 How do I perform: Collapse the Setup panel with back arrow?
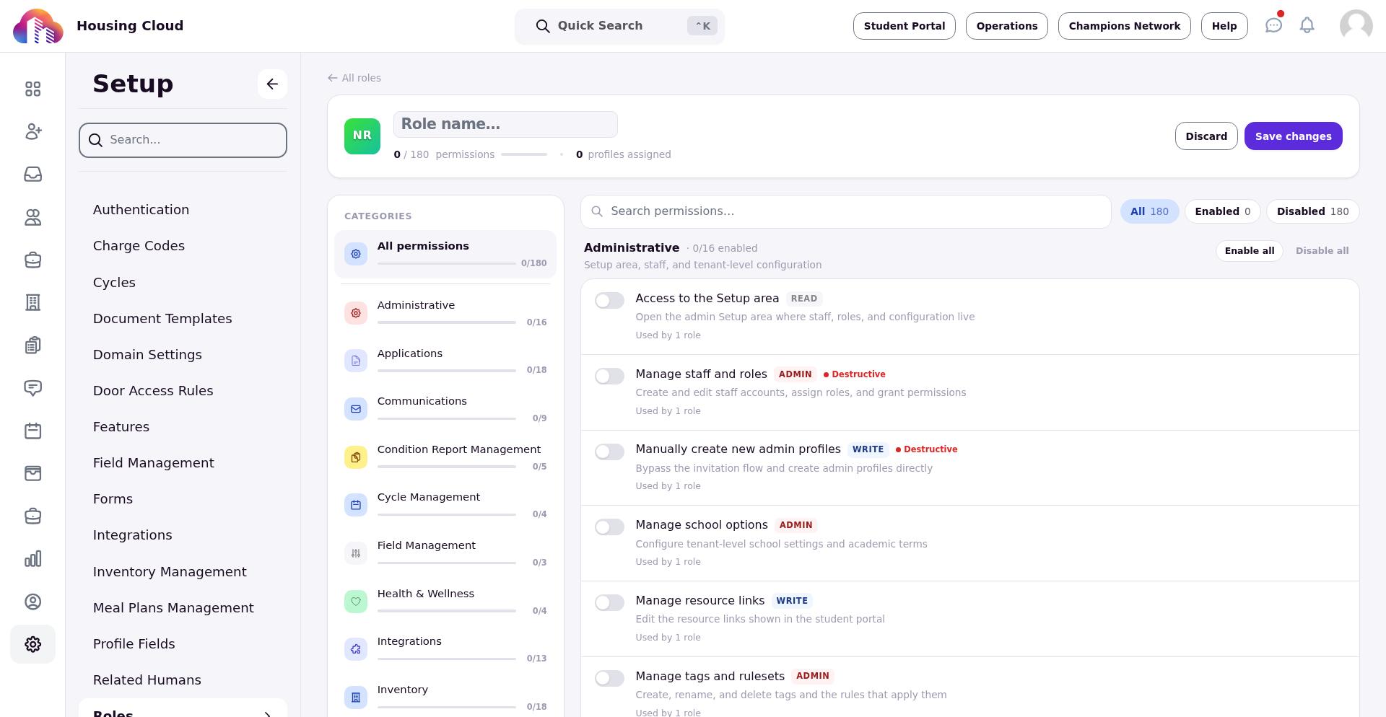click(272, 84)
